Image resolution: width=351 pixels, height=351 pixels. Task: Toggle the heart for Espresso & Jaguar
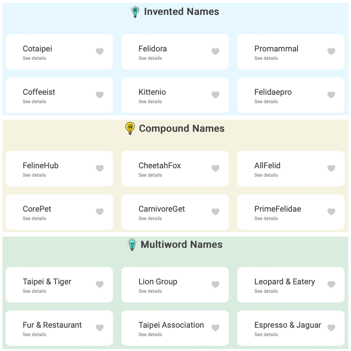click(x=331, y=328)
